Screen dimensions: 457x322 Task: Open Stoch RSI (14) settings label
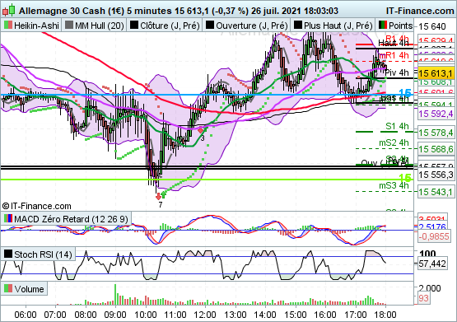[x=43, y=254]
